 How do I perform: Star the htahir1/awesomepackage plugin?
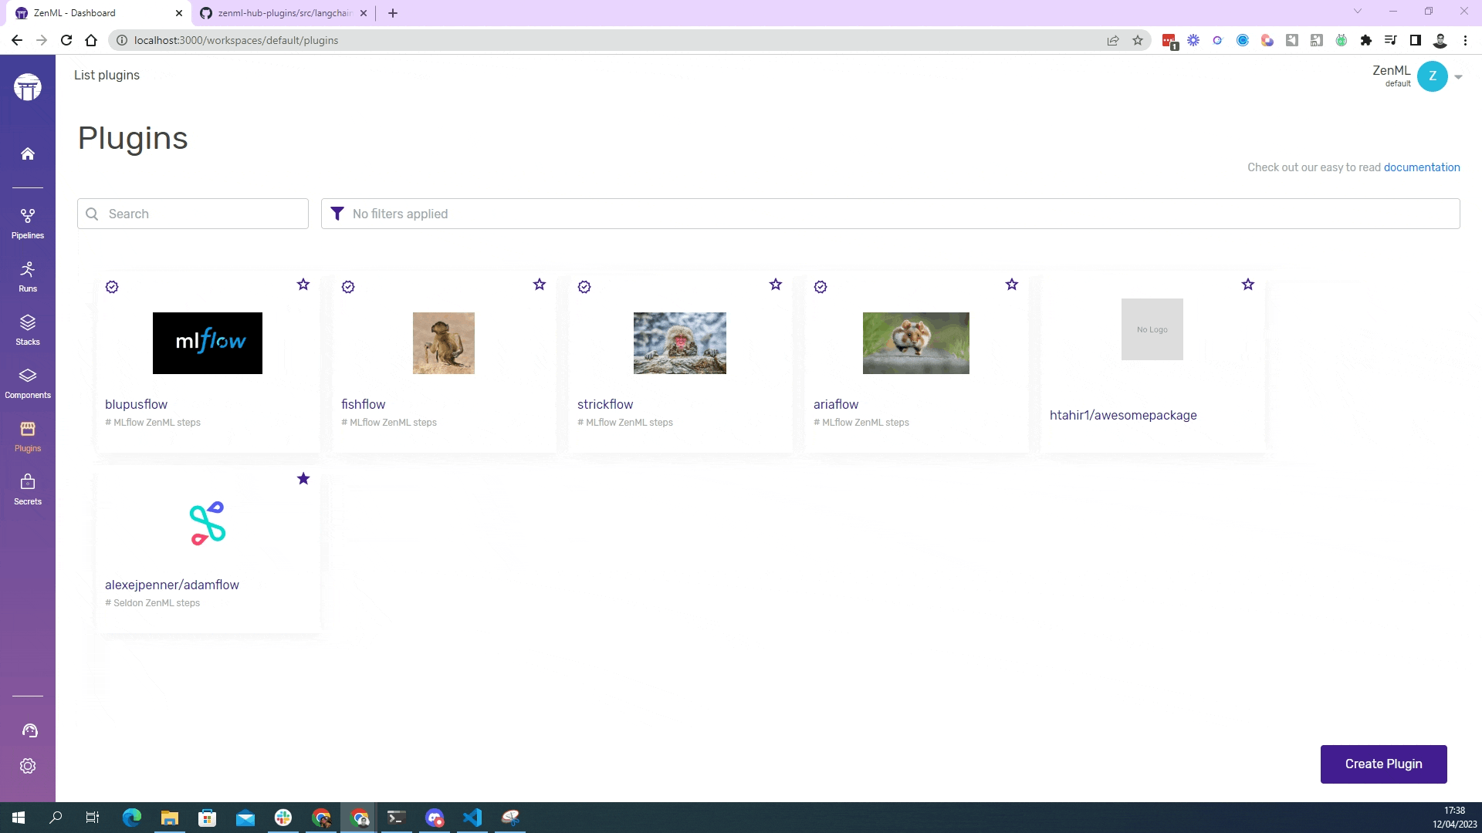(x=1248, y=285)
